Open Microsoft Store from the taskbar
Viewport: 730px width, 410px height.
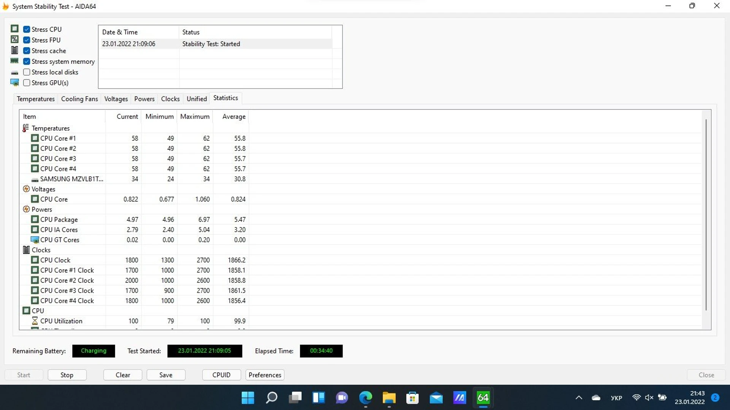point(413,398)
